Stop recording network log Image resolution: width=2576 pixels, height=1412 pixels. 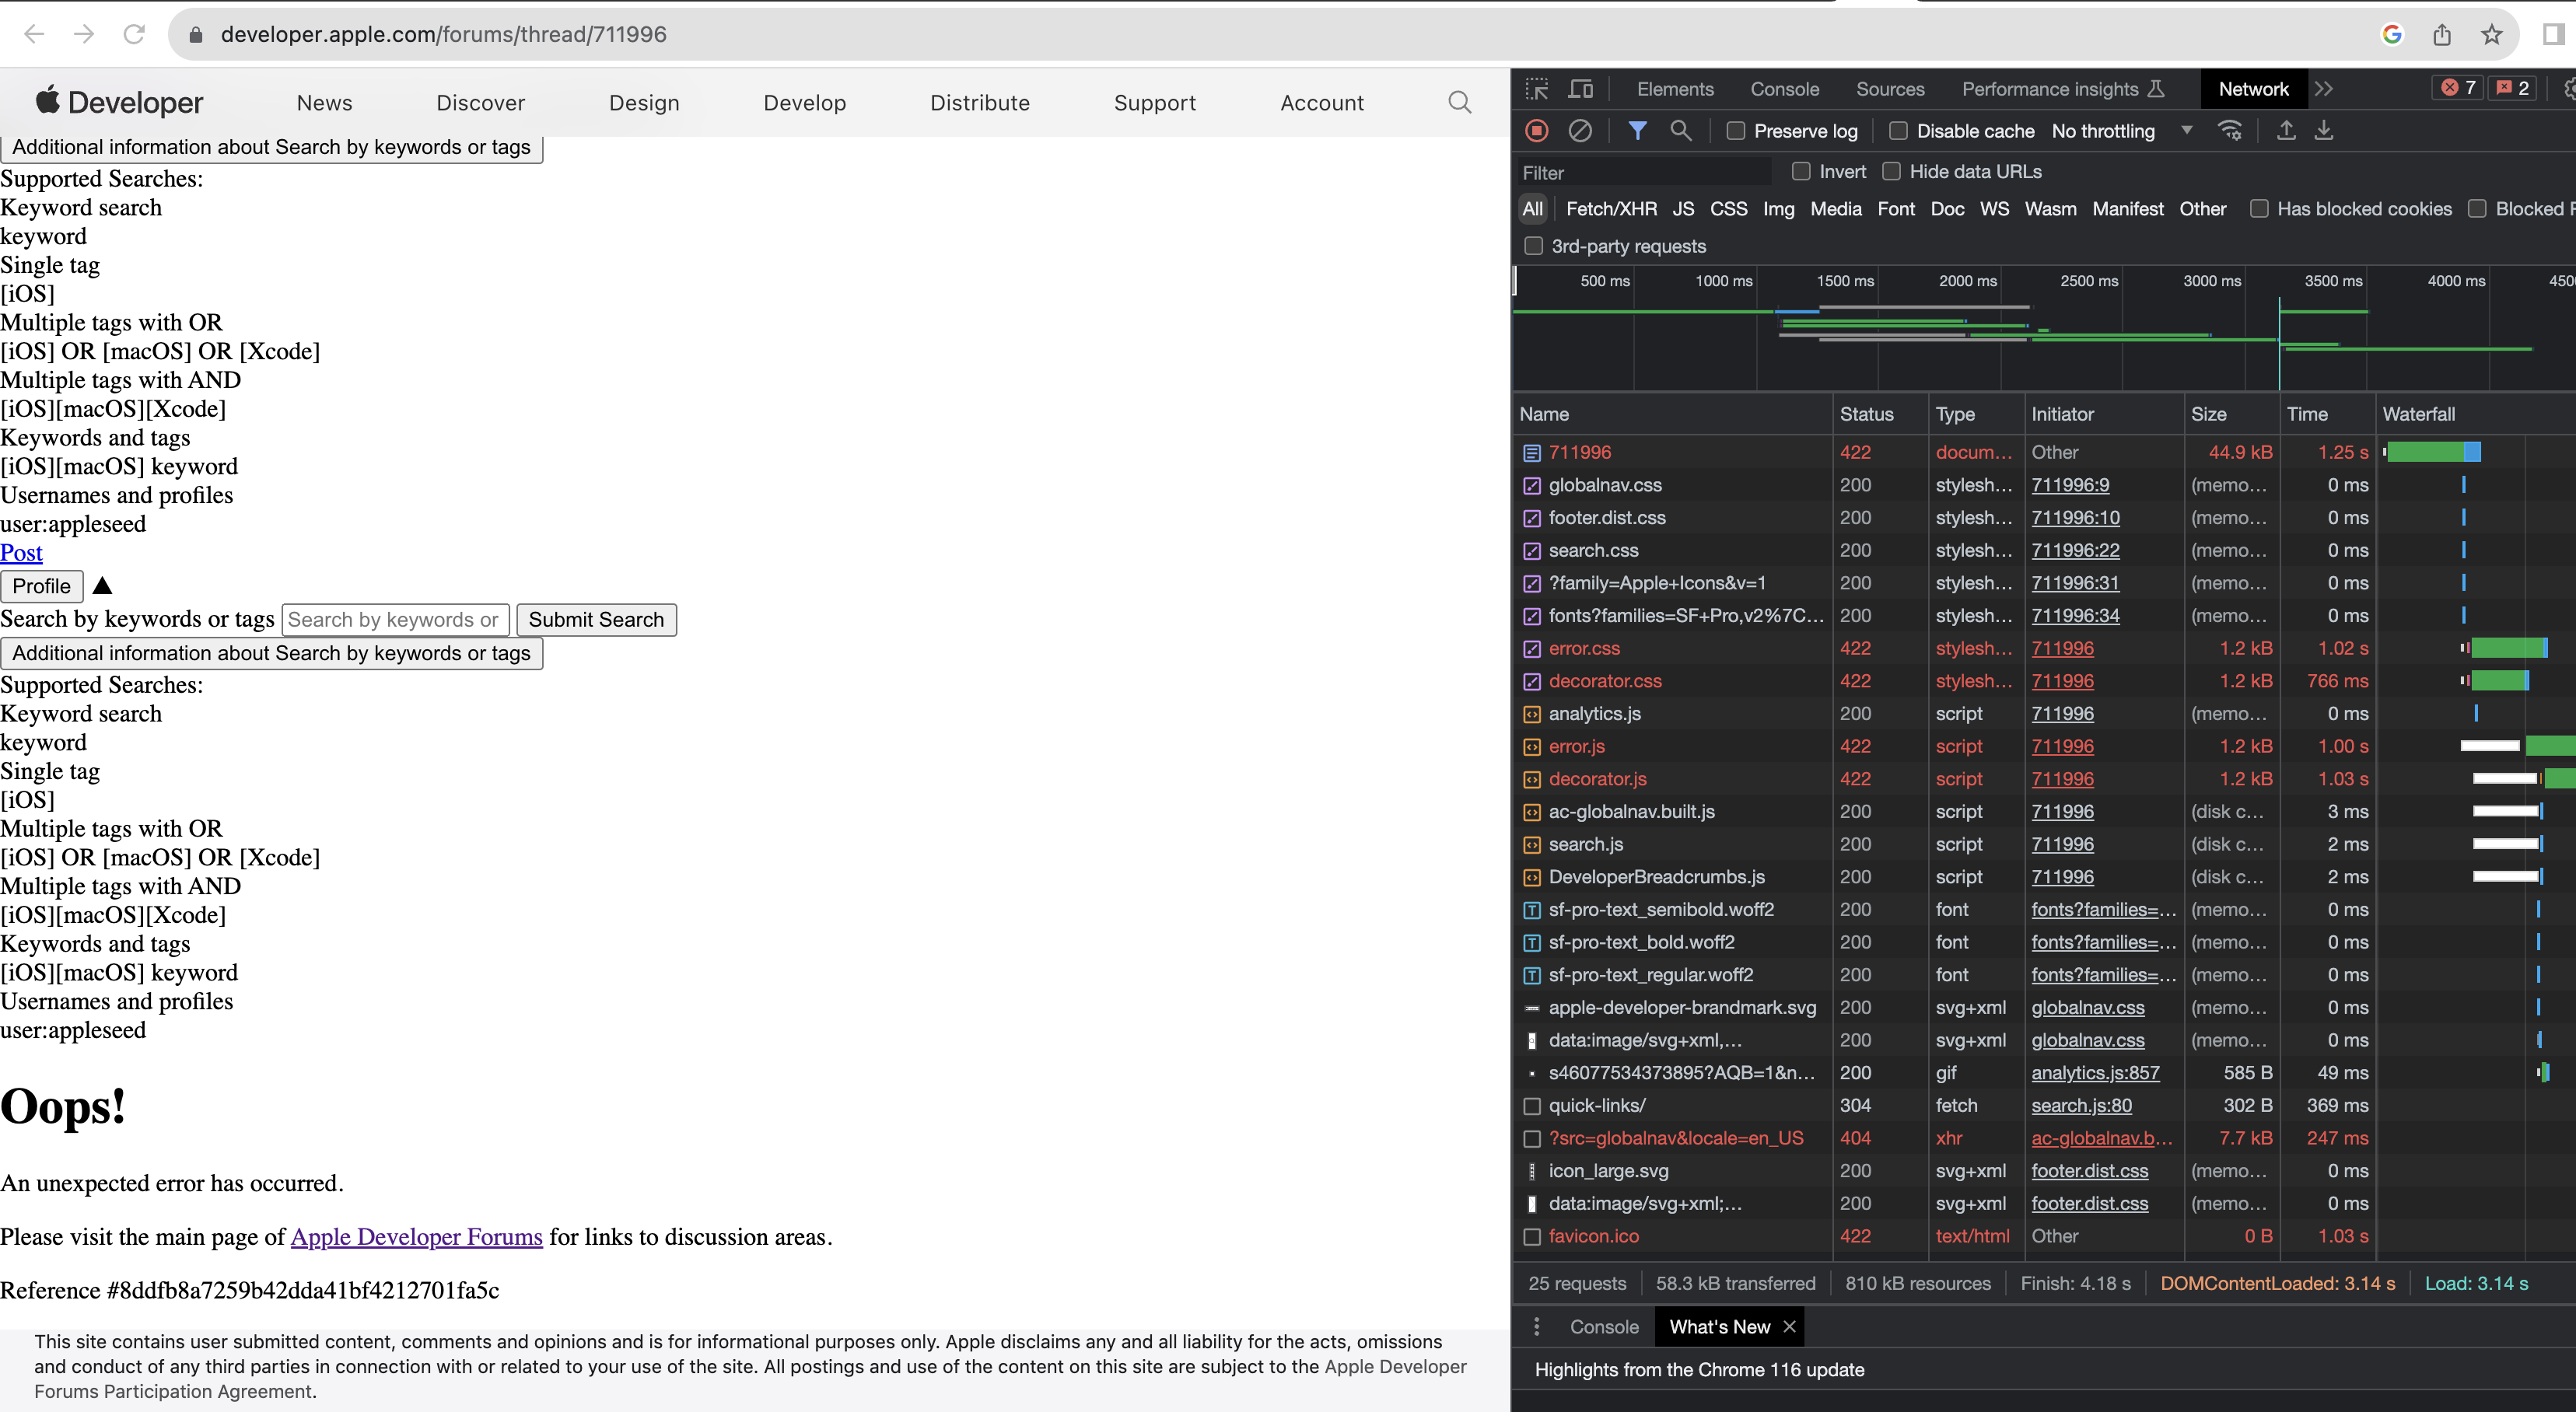[1537, 131]
